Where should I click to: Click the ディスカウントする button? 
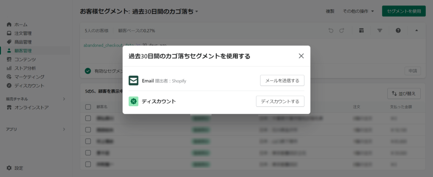coord(280,101)
